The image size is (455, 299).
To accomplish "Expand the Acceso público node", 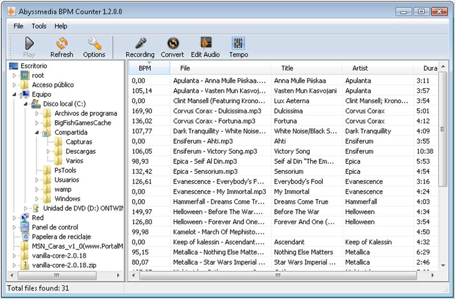I will (x=15, y=85).
